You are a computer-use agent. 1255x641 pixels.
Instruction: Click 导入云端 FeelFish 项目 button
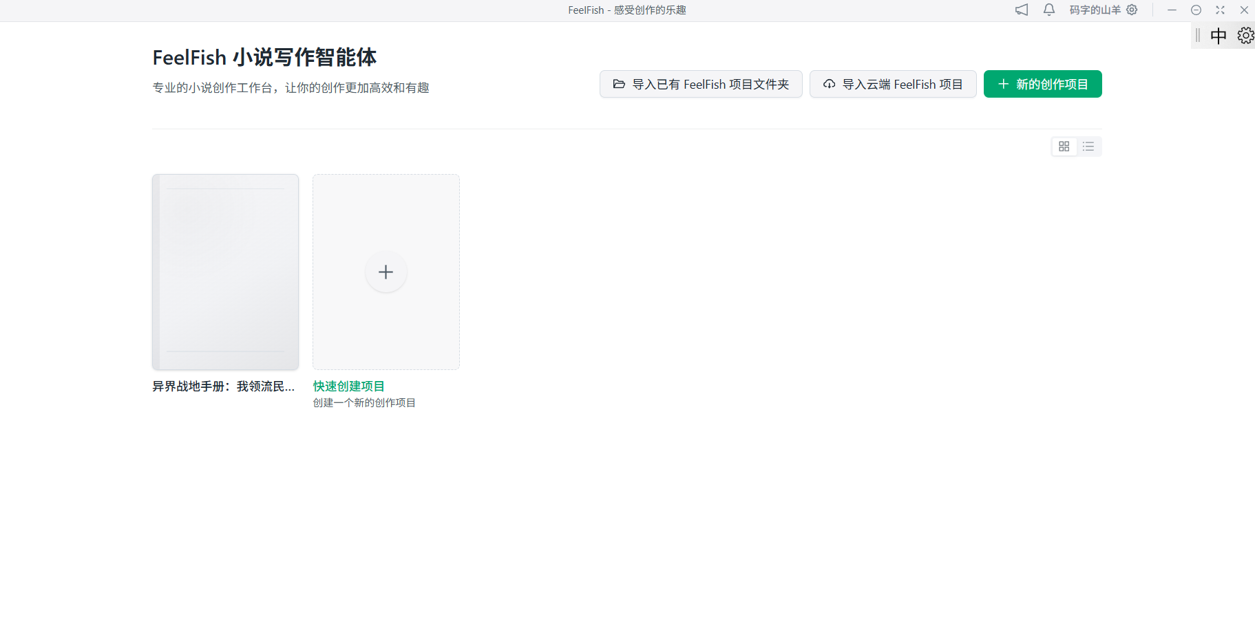[893, 84]
